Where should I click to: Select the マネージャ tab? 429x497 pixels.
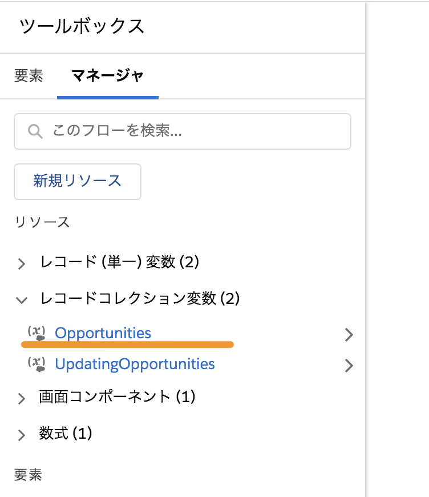coord(108,76)
